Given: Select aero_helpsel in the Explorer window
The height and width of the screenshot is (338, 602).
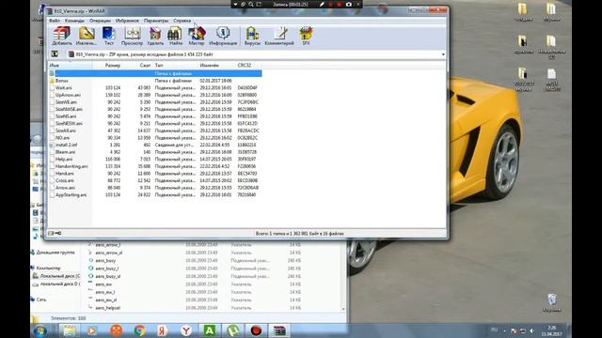Looking at the screenshot, I should click(x=108, y=308).
